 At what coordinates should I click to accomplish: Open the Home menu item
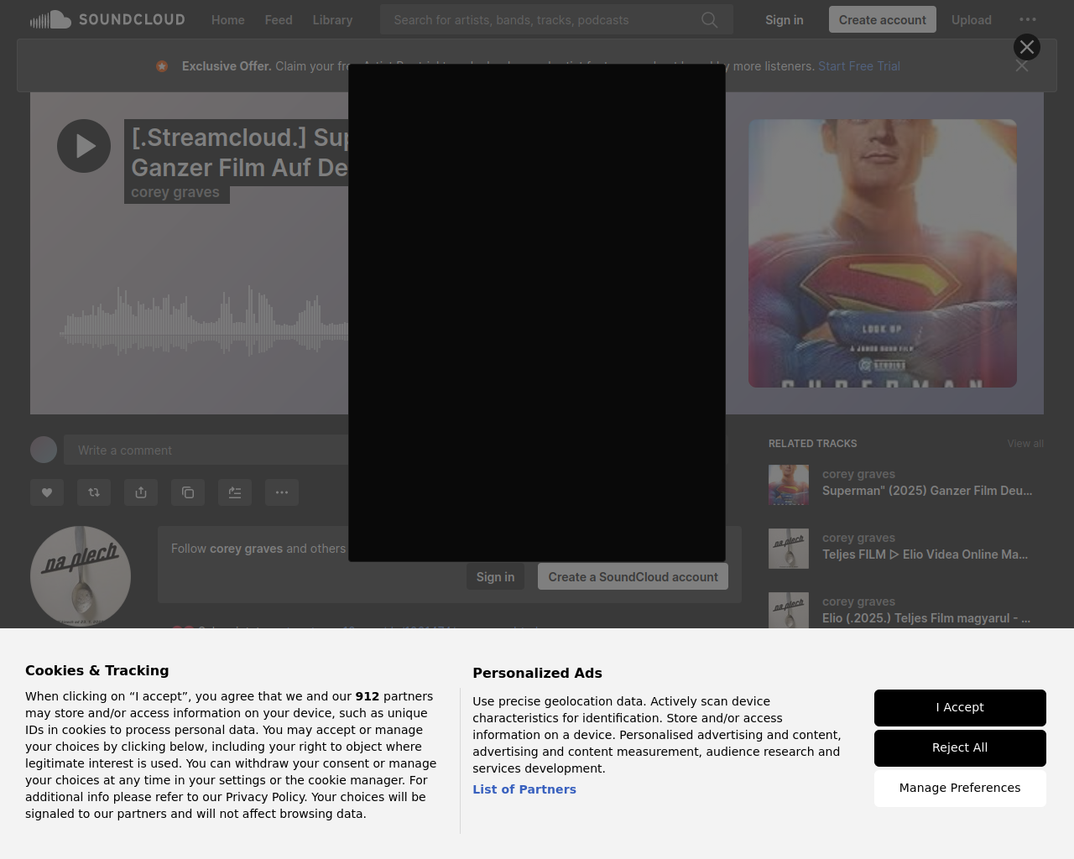pos(228,20)
